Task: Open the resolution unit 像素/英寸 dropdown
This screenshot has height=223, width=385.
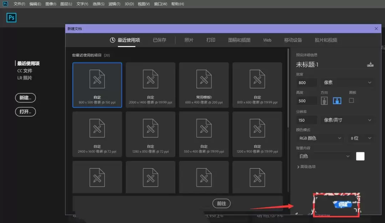Action: tap(347, 120)
